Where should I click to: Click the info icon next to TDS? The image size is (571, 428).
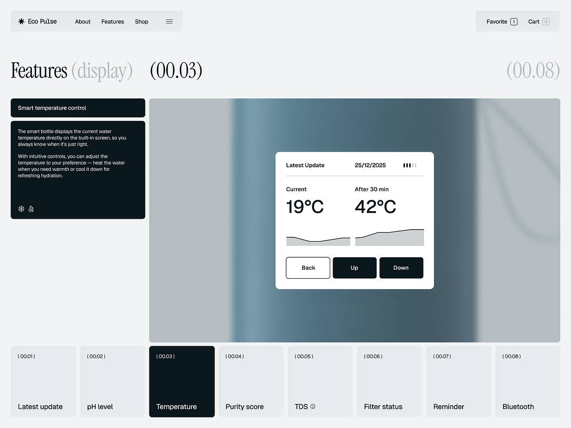[313, 407]
